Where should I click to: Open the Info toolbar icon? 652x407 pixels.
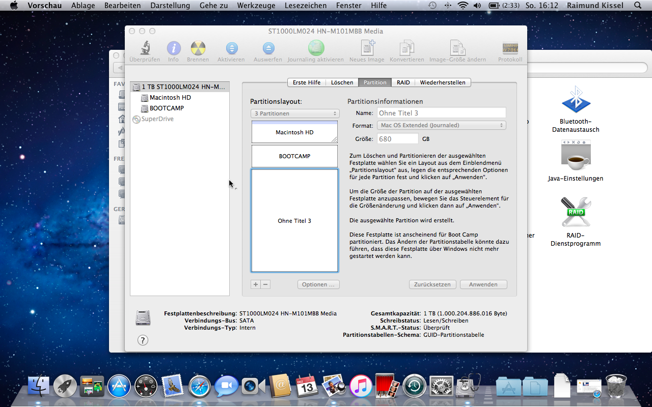[x=174, y=49]
